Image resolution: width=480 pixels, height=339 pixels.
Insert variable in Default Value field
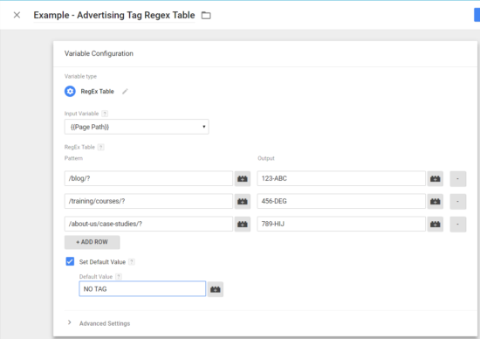(216, 289)
